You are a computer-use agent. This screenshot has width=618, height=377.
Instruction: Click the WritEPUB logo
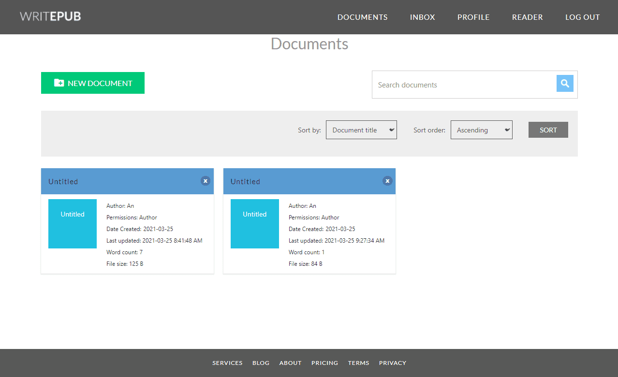50,16
